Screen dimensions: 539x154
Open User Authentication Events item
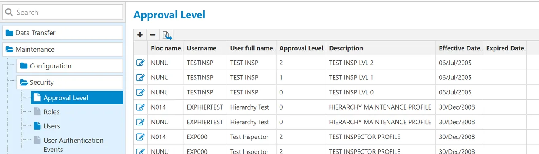point(73,145)
